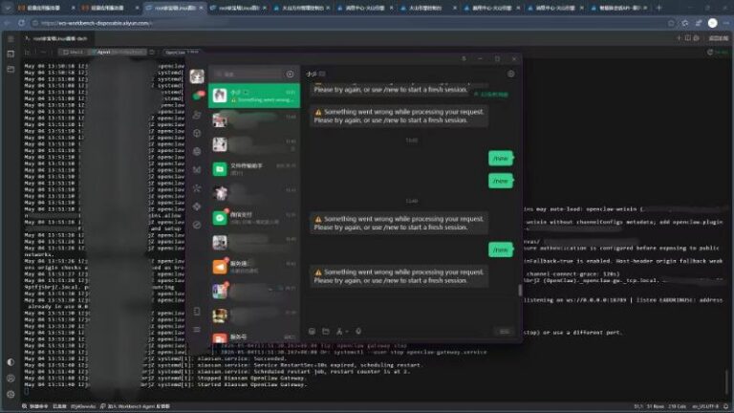
Task: Open the browser tab search dropdown
Action: [7, 8]
